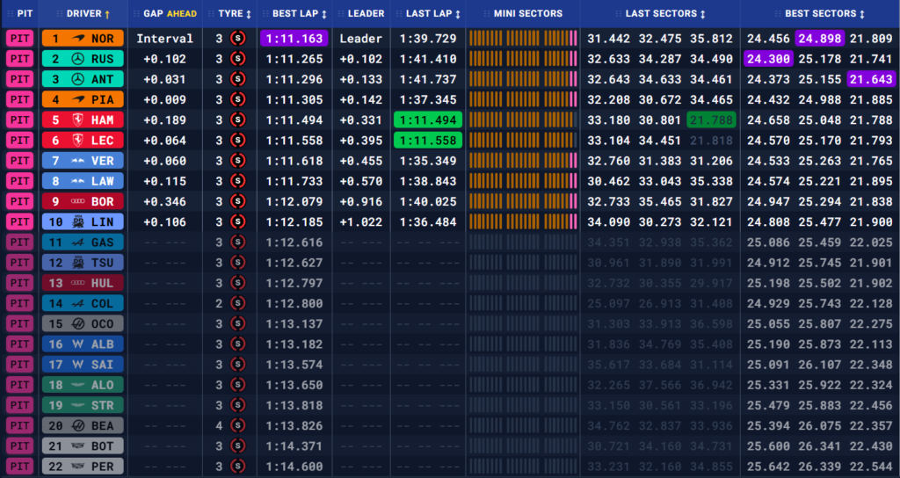Image resolution: width=900 pixels, height=478 pixels.
Task: Click the Alpine logo beside GAS
Action: coord(78,243)
